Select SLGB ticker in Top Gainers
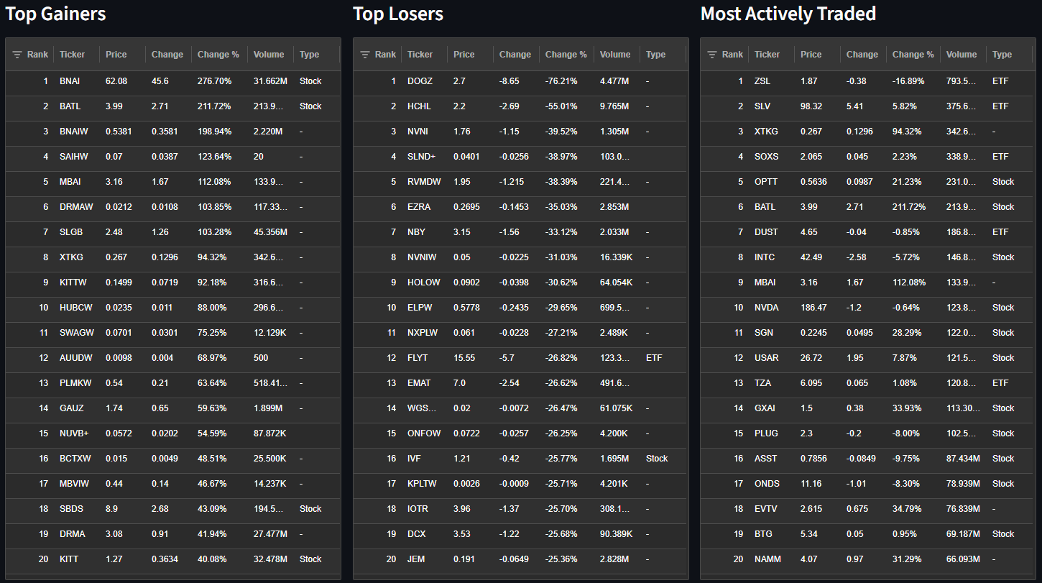 pos(71,232)
